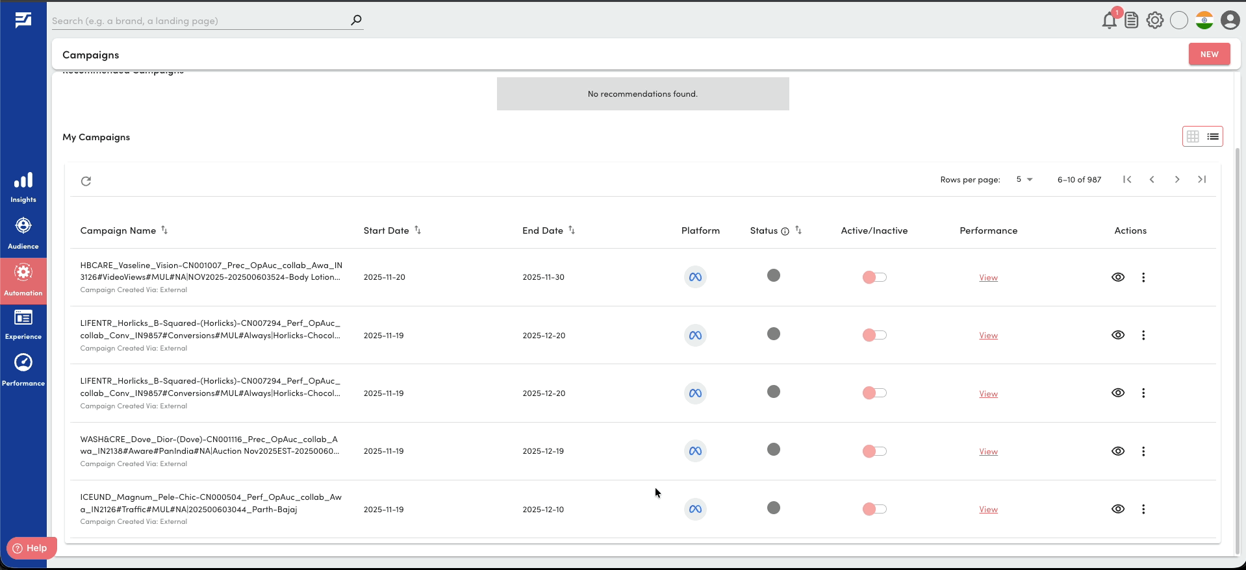1246x570 pixels.
Task: Open notifications bell icon
Action: tap(1110, 20)
